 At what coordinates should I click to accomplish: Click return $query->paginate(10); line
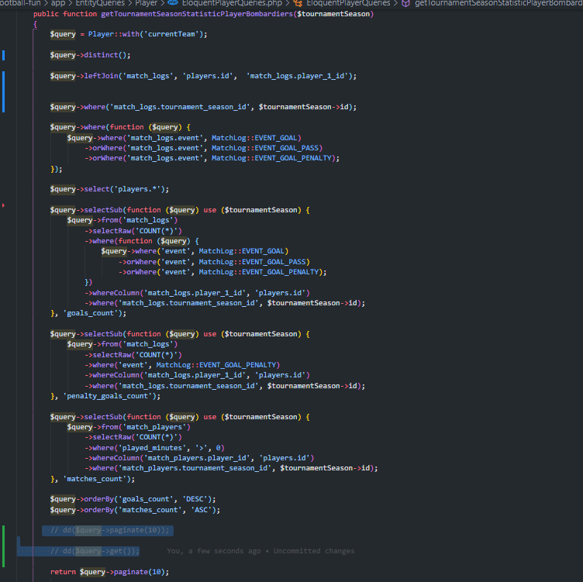(x=109, y=572)
